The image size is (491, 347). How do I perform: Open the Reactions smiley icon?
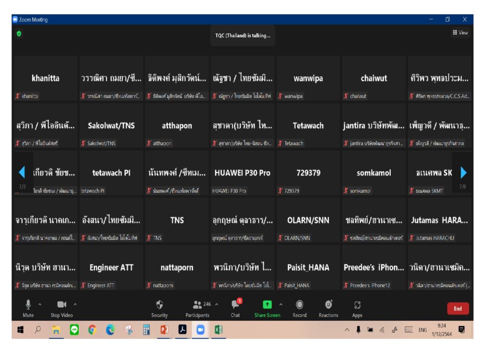click(x=328, y=304)
